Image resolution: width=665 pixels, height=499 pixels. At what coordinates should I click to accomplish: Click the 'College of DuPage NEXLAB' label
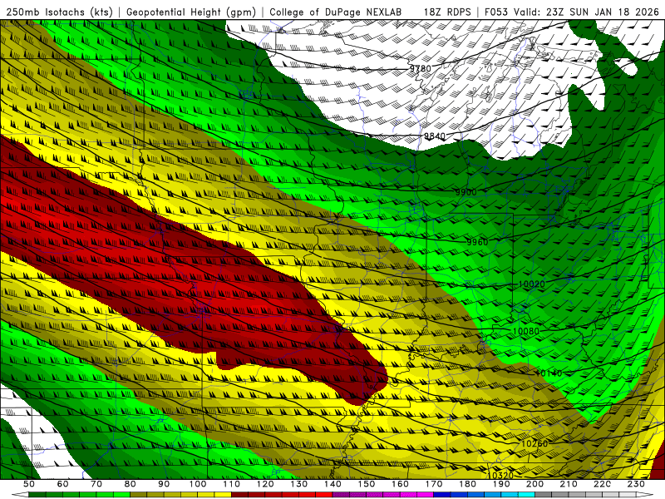click(x=336, y=12)
